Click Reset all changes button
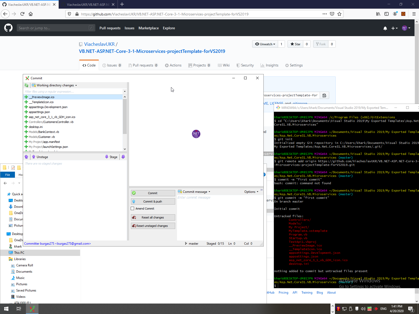Image resolution: width=419 pixels, height=314 pixels. (153, 217)
